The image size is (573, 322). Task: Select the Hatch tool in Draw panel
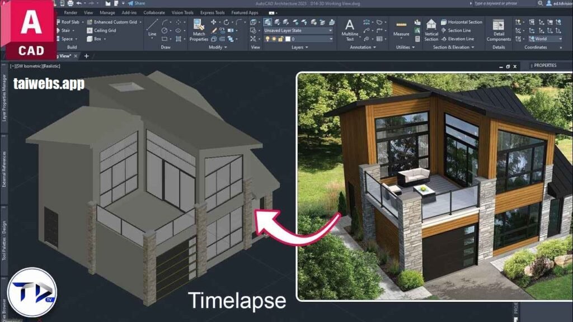(x=179, y=39)
